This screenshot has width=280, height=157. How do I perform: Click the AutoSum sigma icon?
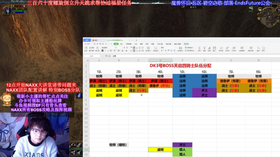199,48
